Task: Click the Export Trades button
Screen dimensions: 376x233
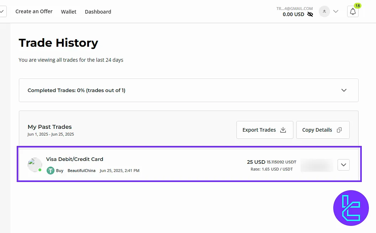Action: click(x=265, y=130)
